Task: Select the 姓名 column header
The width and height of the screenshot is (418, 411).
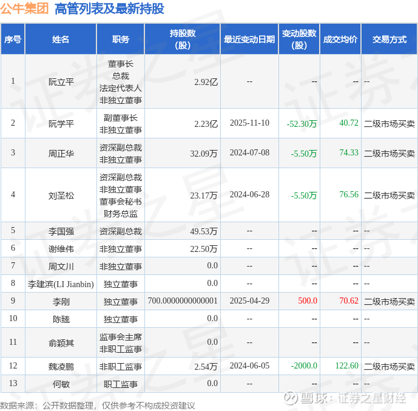Action: 61,39
